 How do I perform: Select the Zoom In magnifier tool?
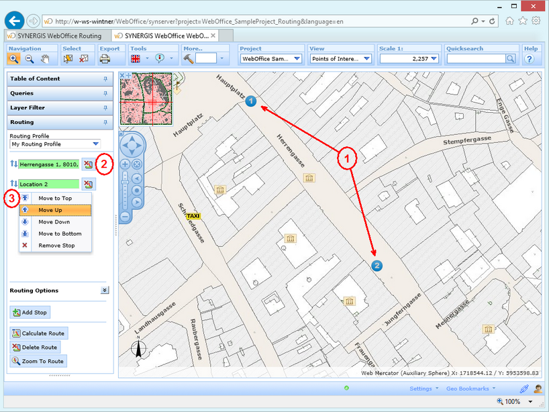click(x=13, y=58)
